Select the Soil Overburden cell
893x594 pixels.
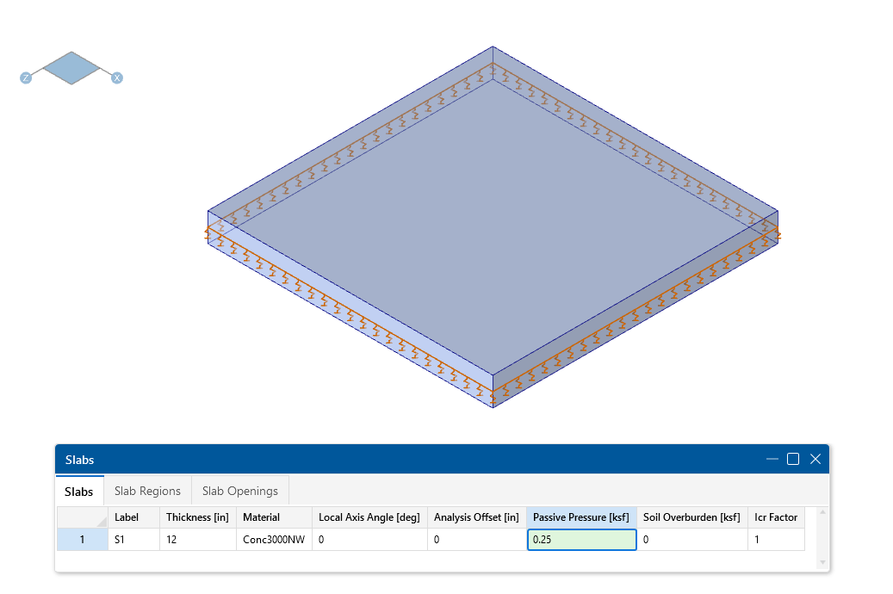tap(693, 539)
